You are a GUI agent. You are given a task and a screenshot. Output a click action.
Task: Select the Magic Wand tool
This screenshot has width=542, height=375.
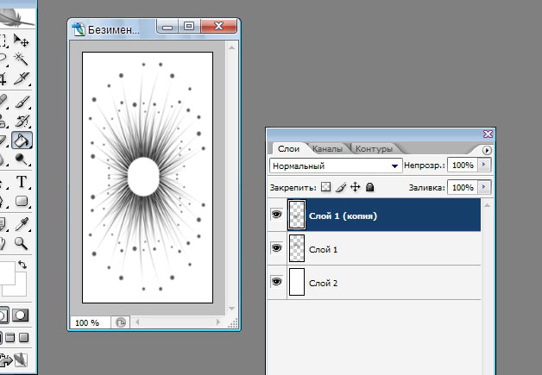point(22,59)
